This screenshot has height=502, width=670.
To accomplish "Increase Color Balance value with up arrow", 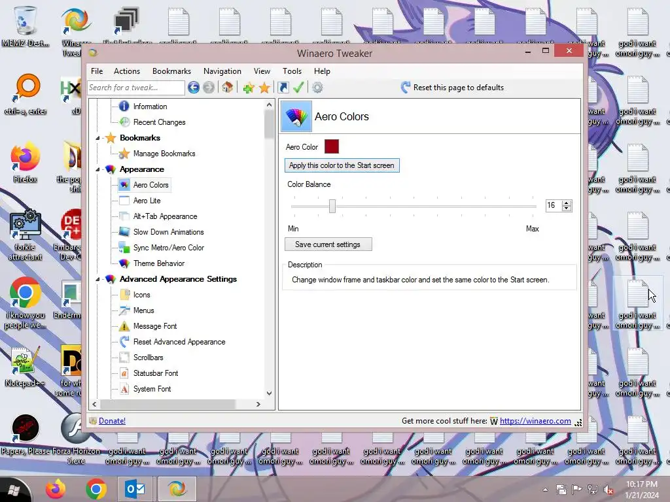I will [x=567, y=203].
